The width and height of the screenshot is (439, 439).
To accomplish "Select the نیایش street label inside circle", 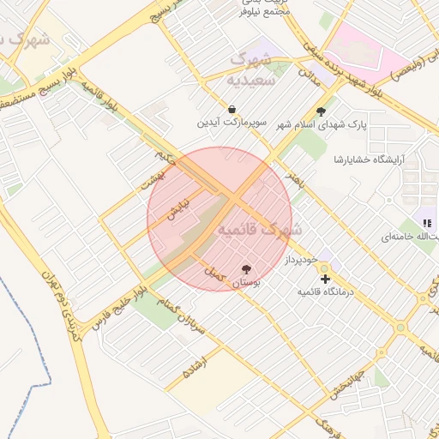I will coord(178,209).
